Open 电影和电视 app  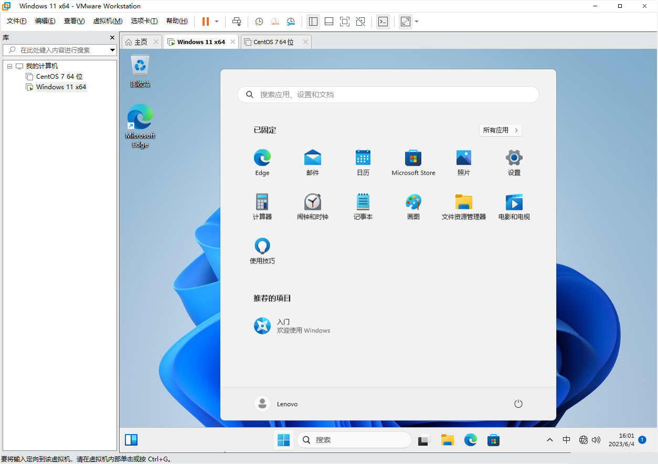click(x=514, y=206)
